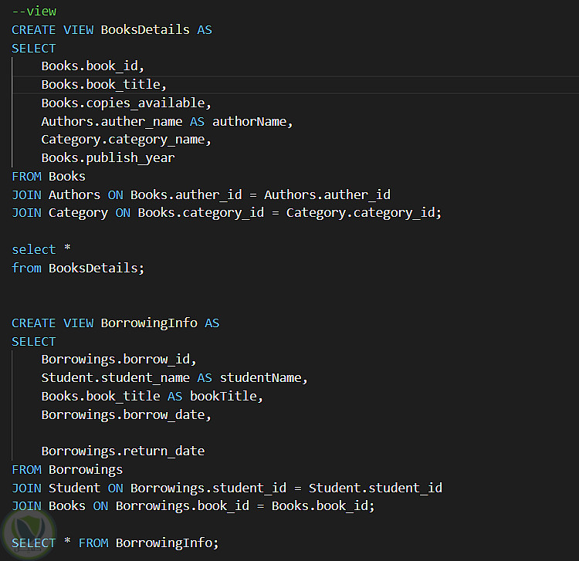Click BorrowingInfo in the CREATE VIEW statement
579x561 pixels.
coord(149,323)
